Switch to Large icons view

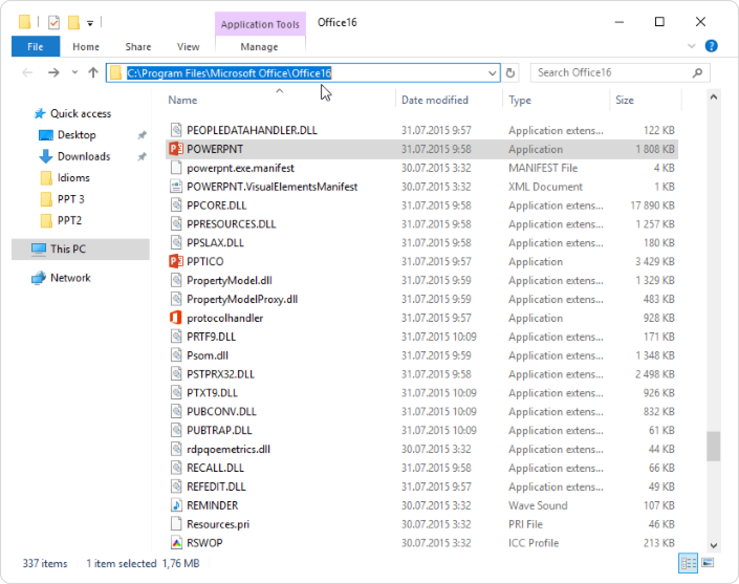[708, 563]
